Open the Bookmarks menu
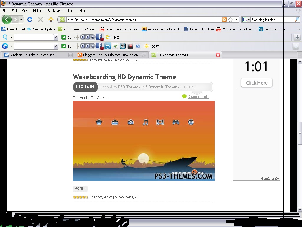 click(x=55, y=11)
